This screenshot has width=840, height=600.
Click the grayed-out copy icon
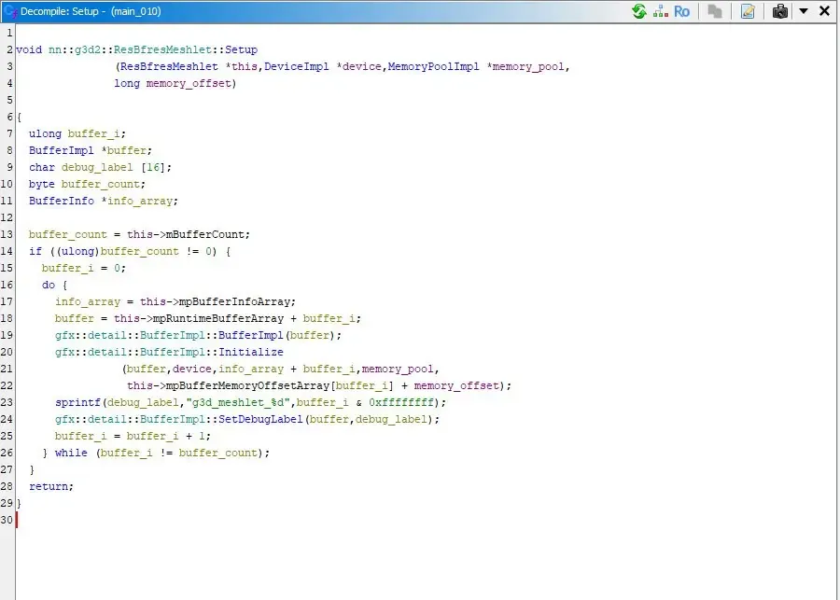pos(715,11)
